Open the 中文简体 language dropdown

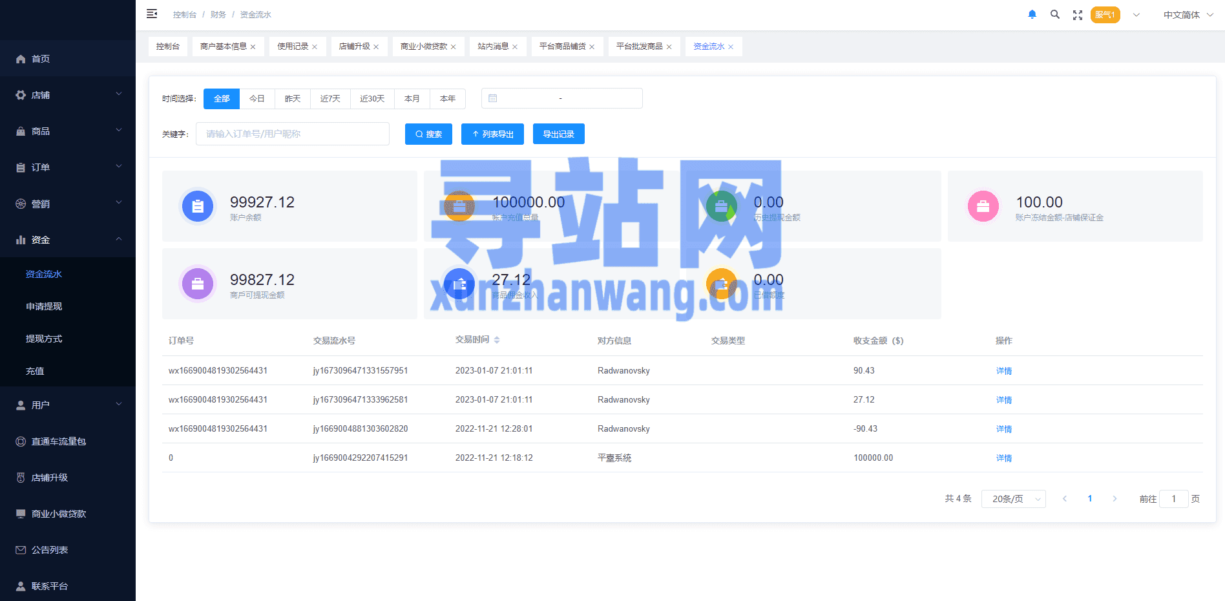click(1188, 15)
